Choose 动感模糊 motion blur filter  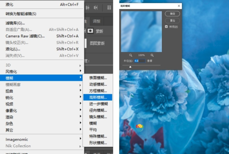point(98,84)
